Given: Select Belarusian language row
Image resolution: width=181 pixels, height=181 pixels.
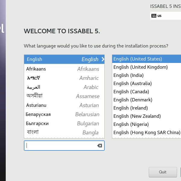Looking at the screenshot, I should click(x=64, y=114).
